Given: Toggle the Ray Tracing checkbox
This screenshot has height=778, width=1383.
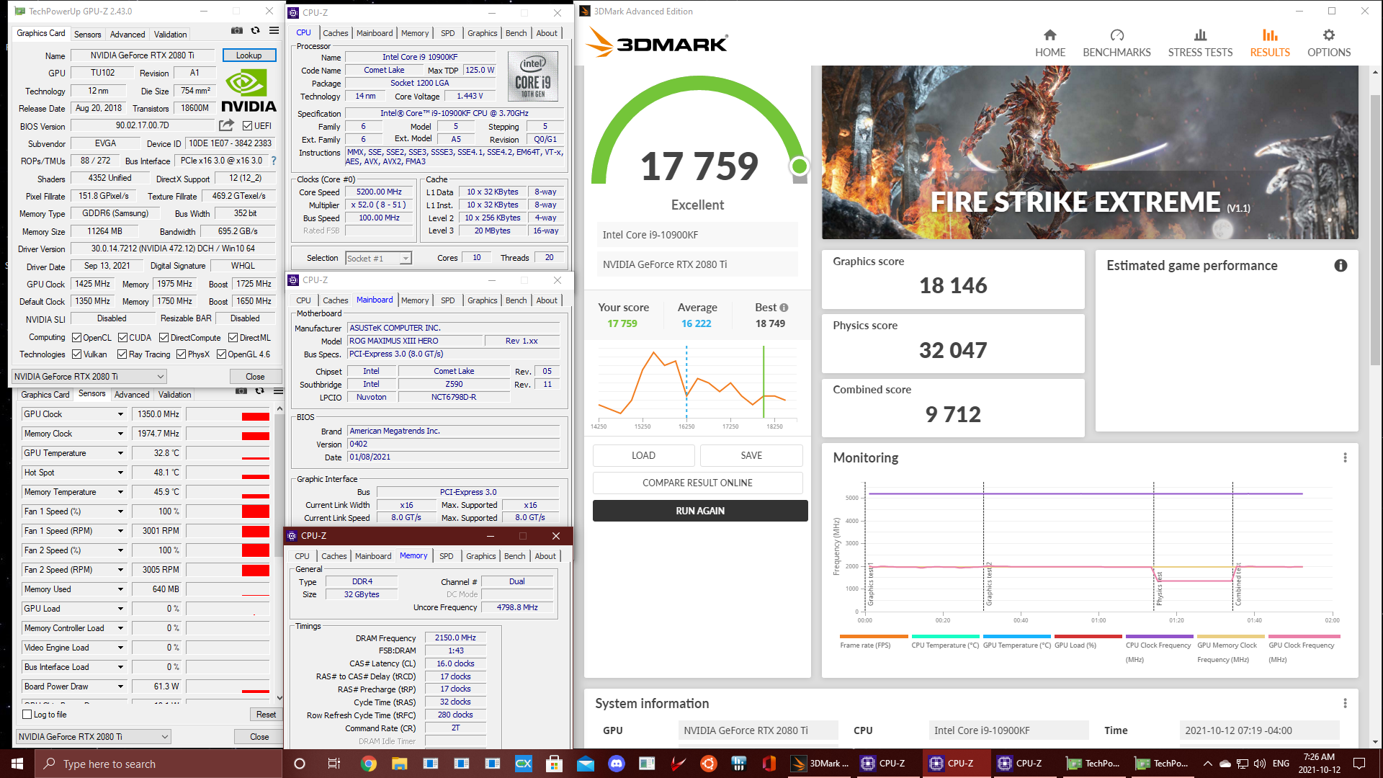Looking at the screenshot, I should coord(122,354).
